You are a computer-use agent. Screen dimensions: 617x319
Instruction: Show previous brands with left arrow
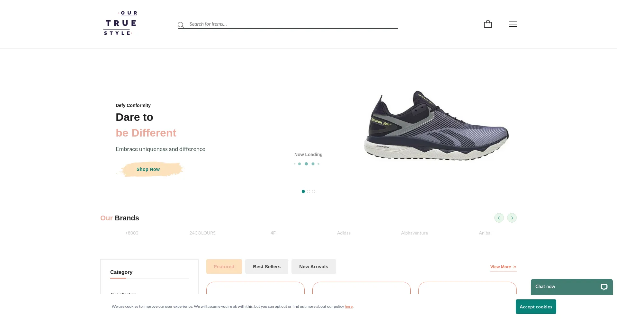[x=499, y=218]
